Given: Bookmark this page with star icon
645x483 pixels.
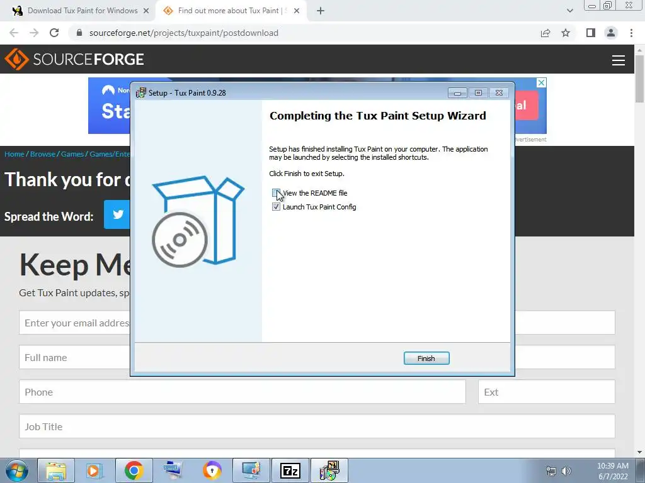Looking at the screenshot, I should (566, 33).
